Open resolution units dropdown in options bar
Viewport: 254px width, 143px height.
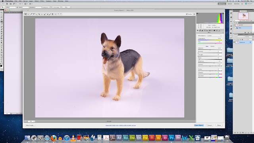[46, 7]
